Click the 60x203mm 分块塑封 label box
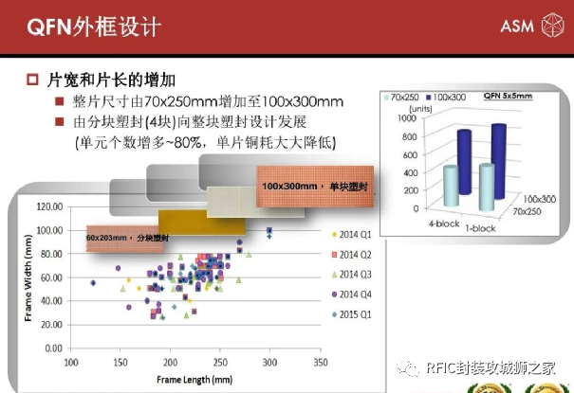 (x=124, y=238)
